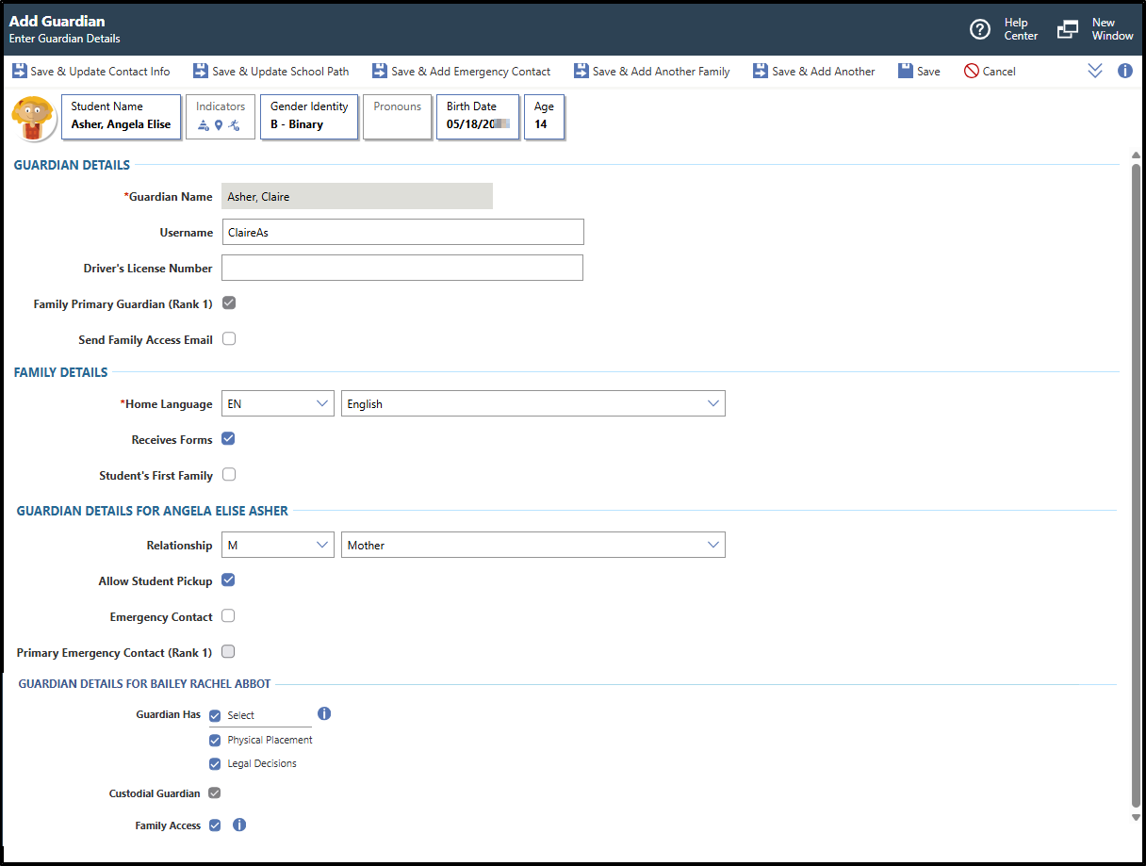The image size is (1146, 866).
Task: Click the Help Center question mark icon
Action: pyautogui.click(x=980, y=29)
